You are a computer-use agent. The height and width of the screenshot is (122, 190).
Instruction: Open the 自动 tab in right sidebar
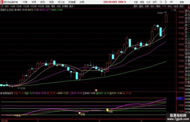click(x=187, y=79)
